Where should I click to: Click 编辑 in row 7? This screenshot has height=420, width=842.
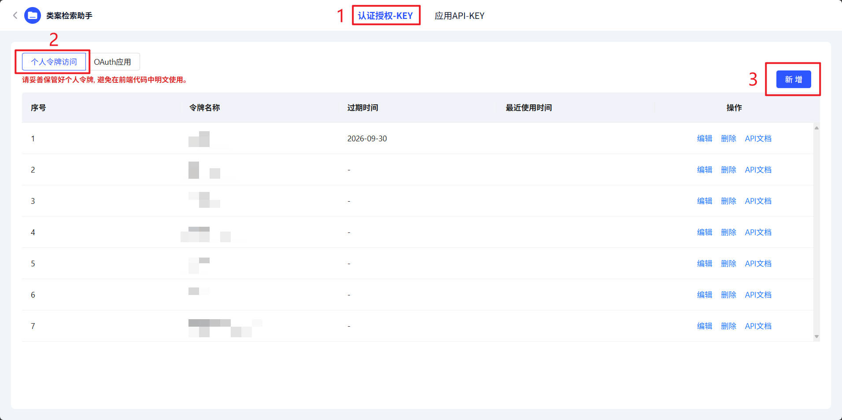coord(705,326)
